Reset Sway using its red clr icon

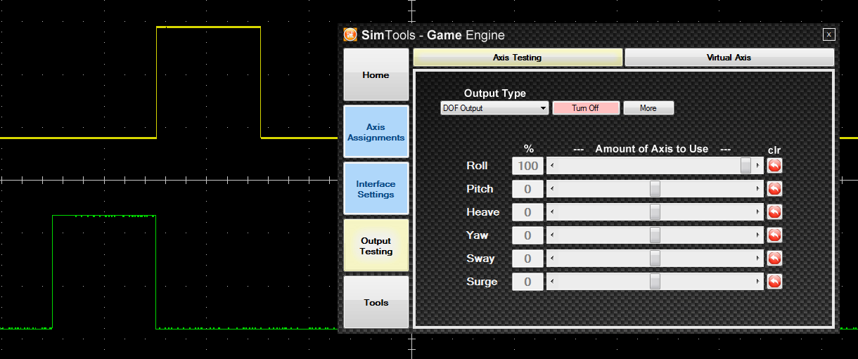pyautogui.click(x=774, y=259)
